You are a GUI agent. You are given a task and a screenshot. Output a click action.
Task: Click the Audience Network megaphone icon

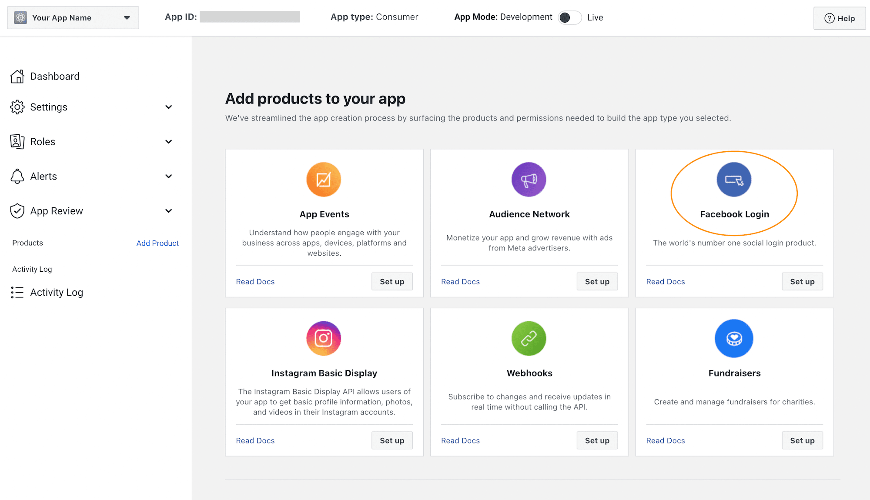529,180
